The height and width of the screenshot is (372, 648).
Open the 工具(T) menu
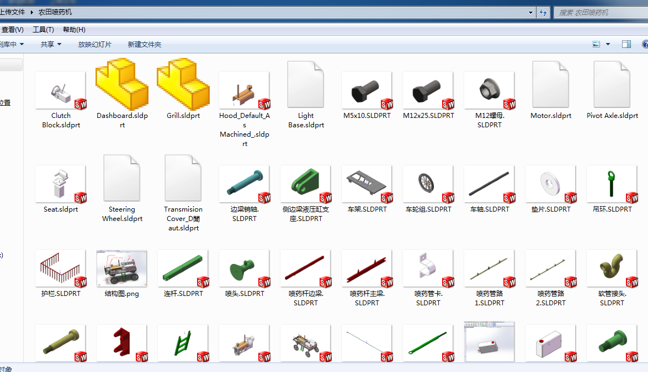tap(44, 30)
